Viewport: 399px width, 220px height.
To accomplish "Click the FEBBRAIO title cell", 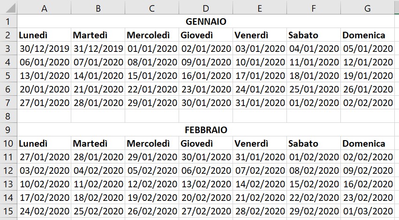I will (206, 130).
